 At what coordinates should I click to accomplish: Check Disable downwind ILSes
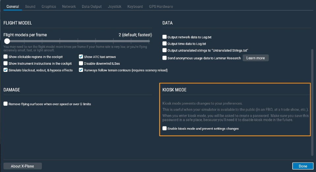(x=81, y=63)
